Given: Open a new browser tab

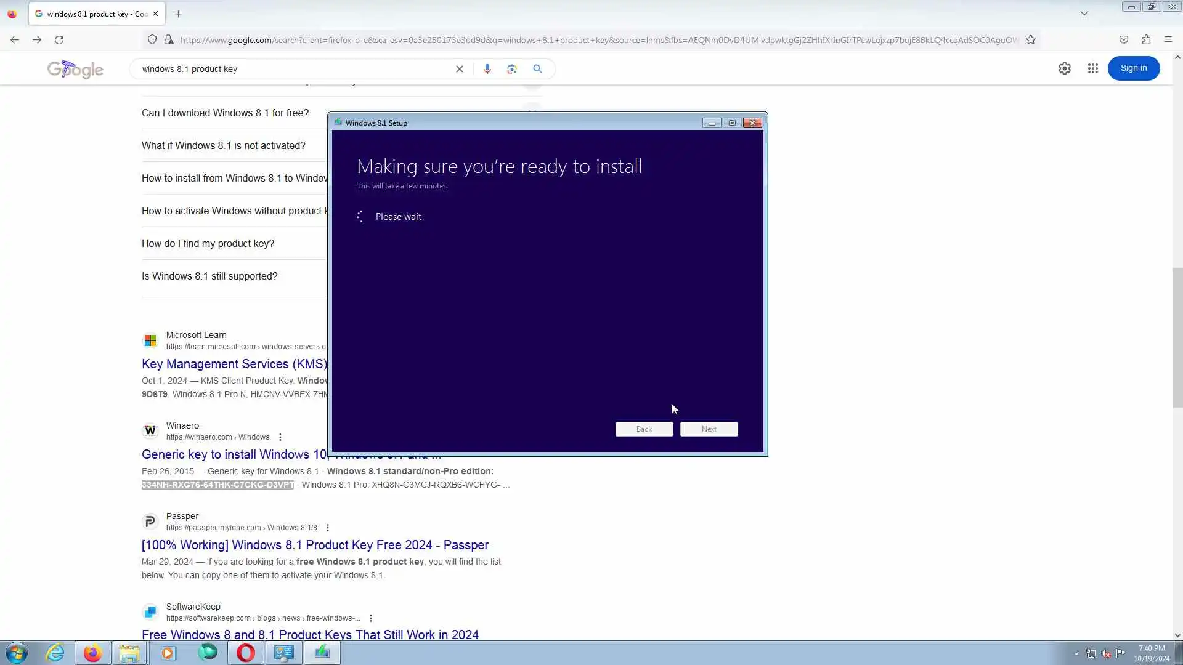Looking at the screenshot, I should click(178, 14).
